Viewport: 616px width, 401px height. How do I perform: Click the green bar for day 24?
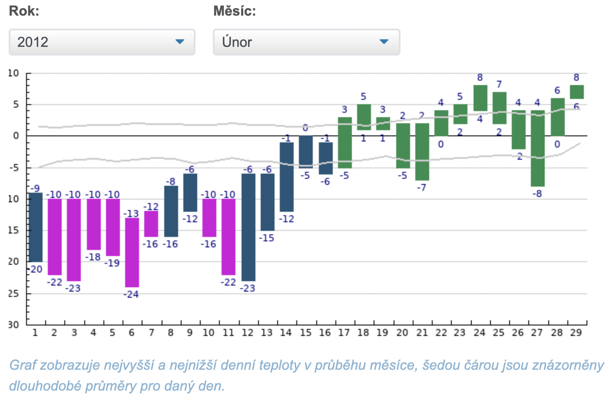point(480,98)
